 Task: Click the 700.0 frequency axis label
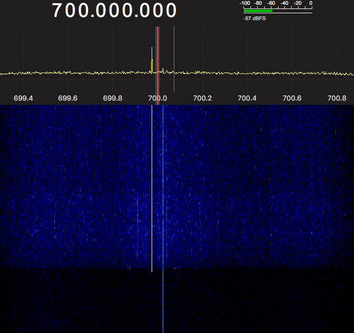click(x=157, y=98)
